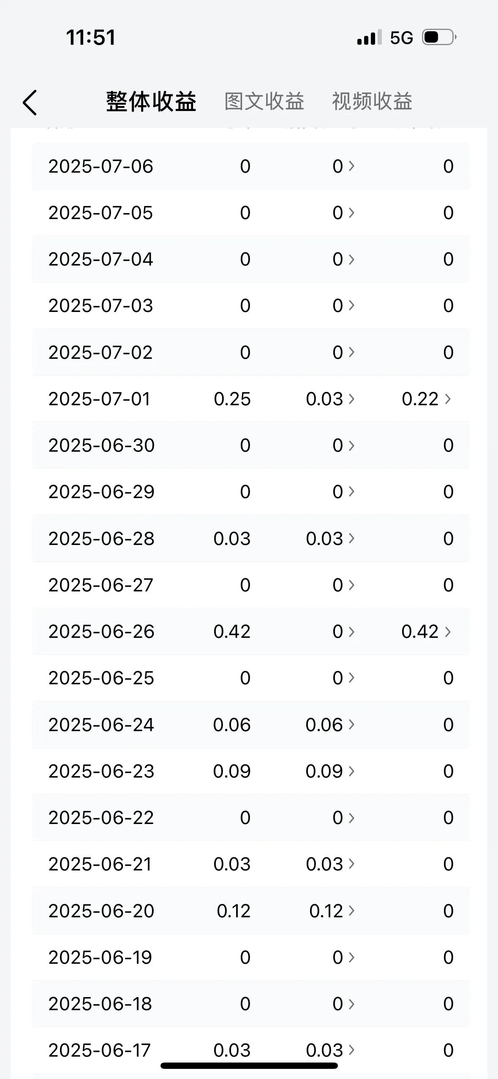Expand 0.06 article income chevron on 2025-06-24
Image resolution: width=498 pixels, height=1079 pixels.
point(351,725)
